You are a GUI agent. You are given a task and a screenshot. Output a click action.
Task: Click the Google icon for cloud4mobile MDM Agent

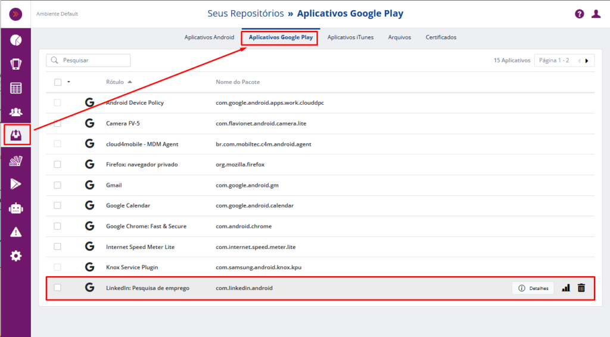click(89, 144)
